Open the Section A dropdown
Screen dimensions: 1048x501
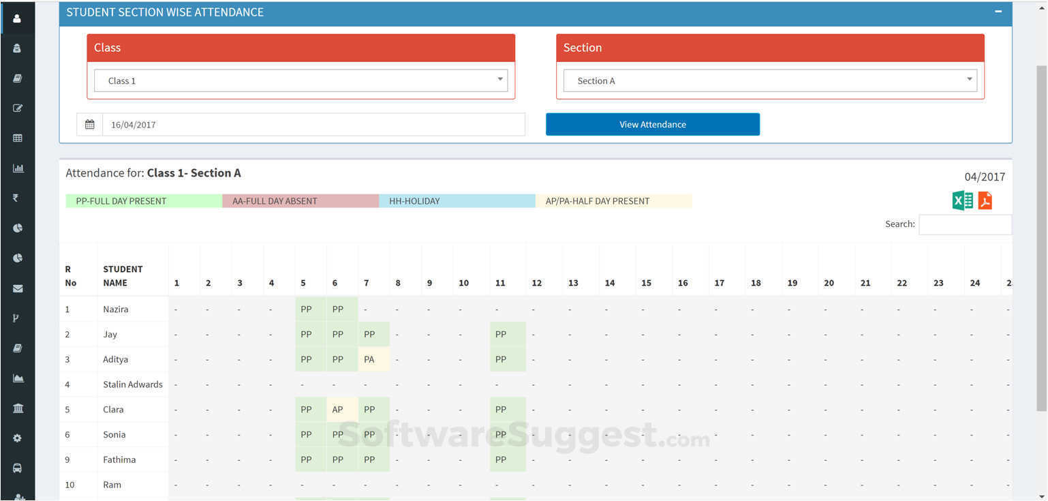(x=770, y=80)
